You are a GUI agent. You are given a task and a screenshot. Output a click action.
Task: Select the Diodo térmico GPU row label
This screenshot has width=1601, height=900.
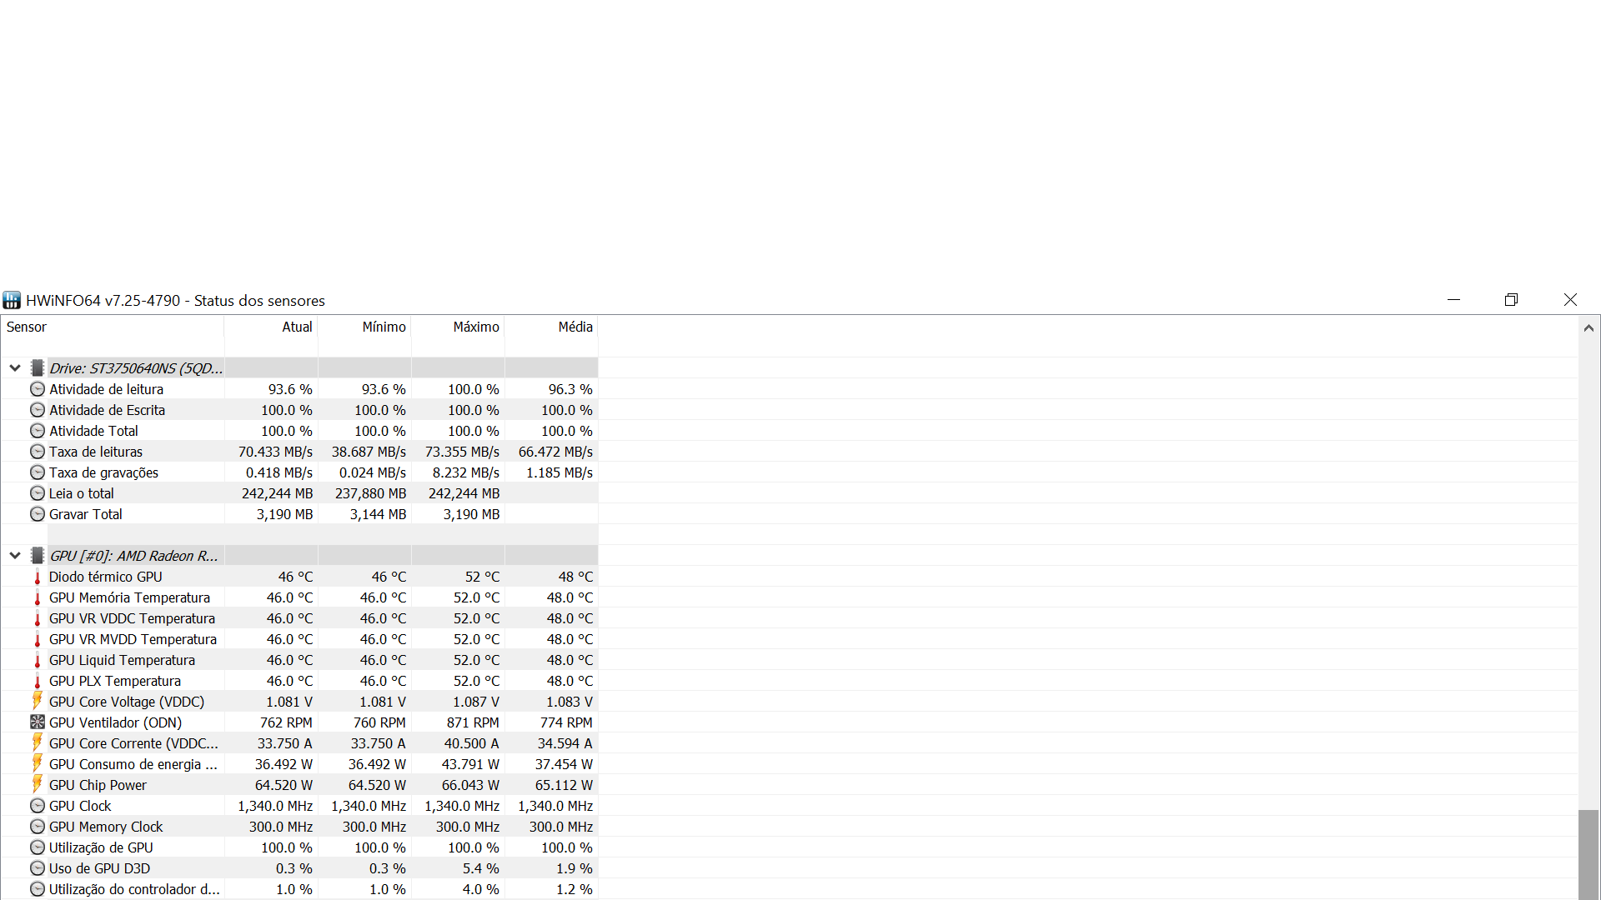(x=106, y=577)
